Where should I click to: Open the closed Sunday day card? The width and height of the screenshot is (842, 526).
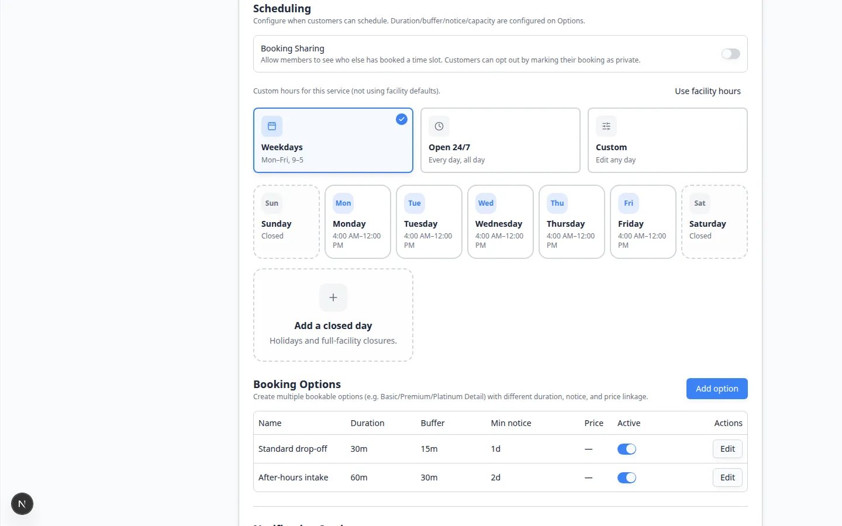point(287,222)
